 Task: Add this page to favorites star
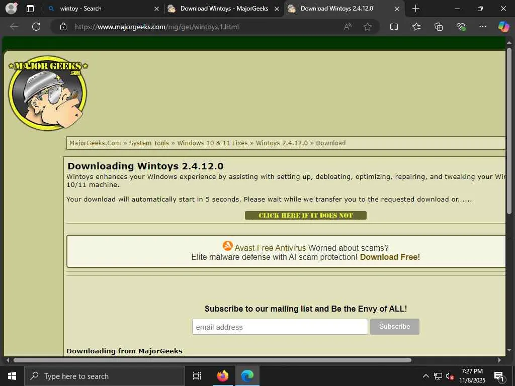368,27
